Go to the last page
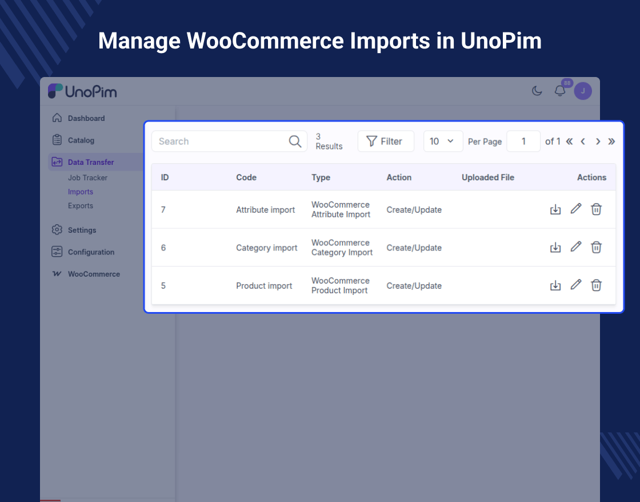Image resolution: width=640 pixels, height=502 pixels. coord(611,141)
